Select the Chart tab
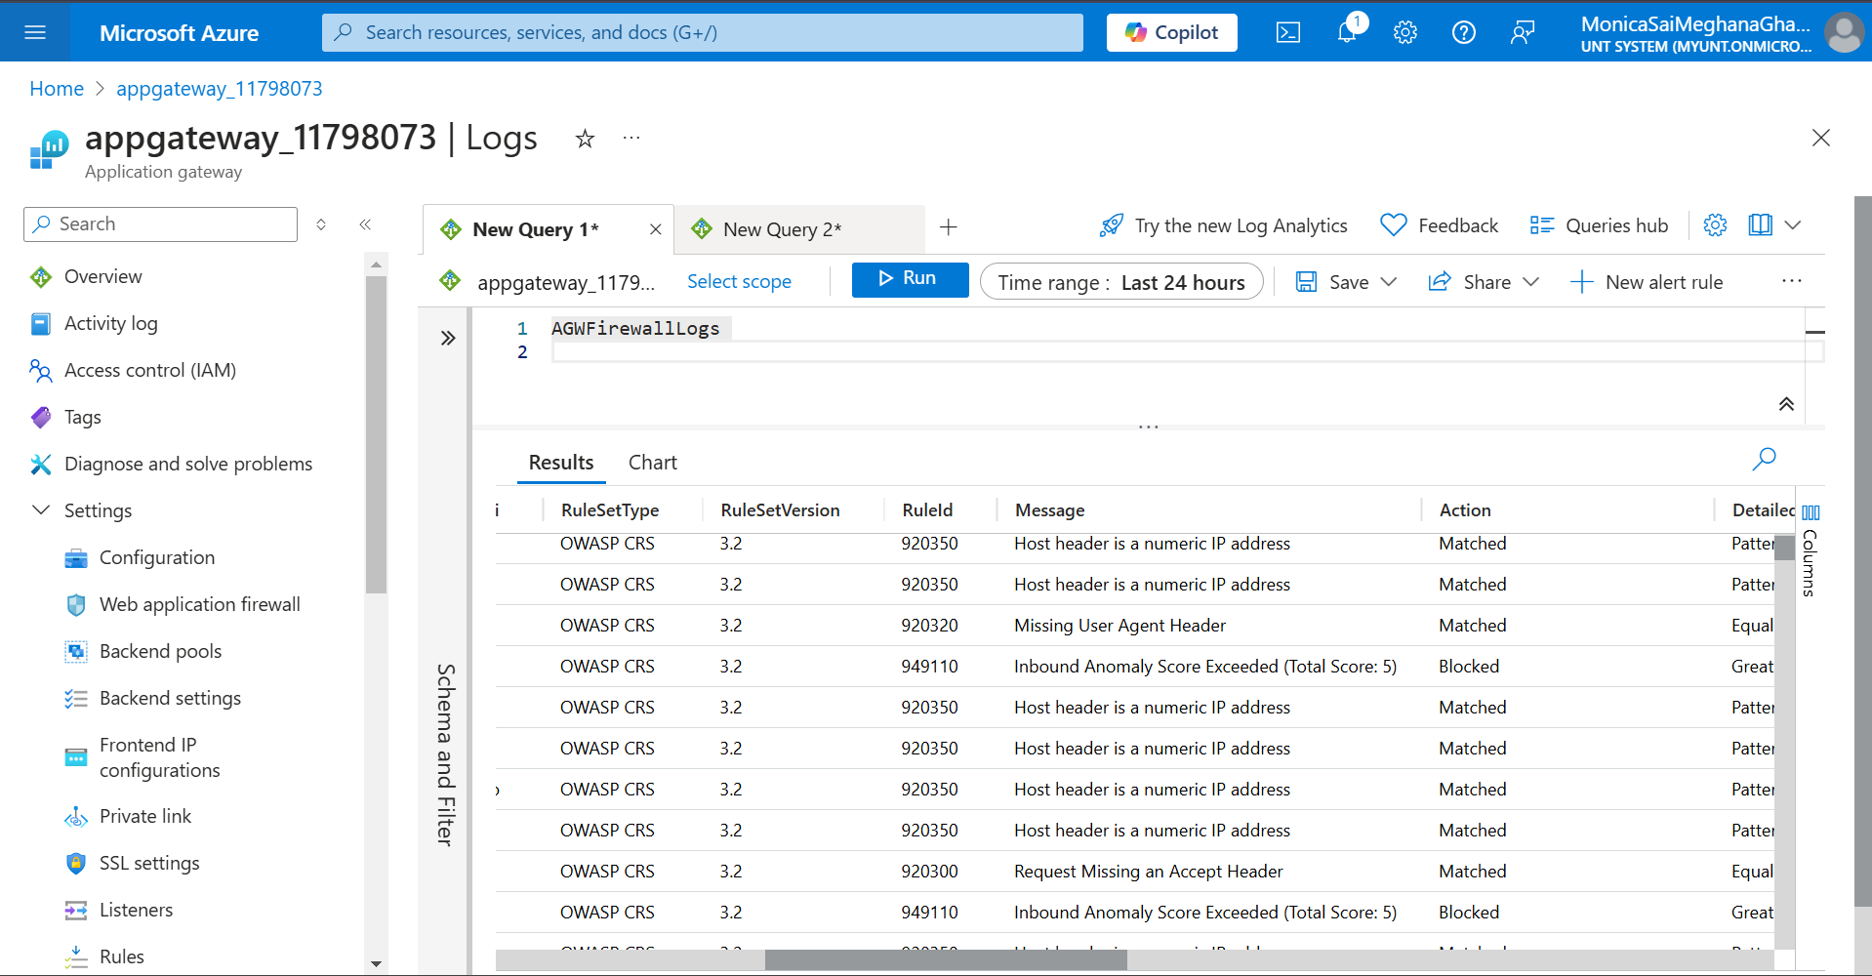This screenshot has height=976, width=1872. pyautogui.click(x=652, y=463)
